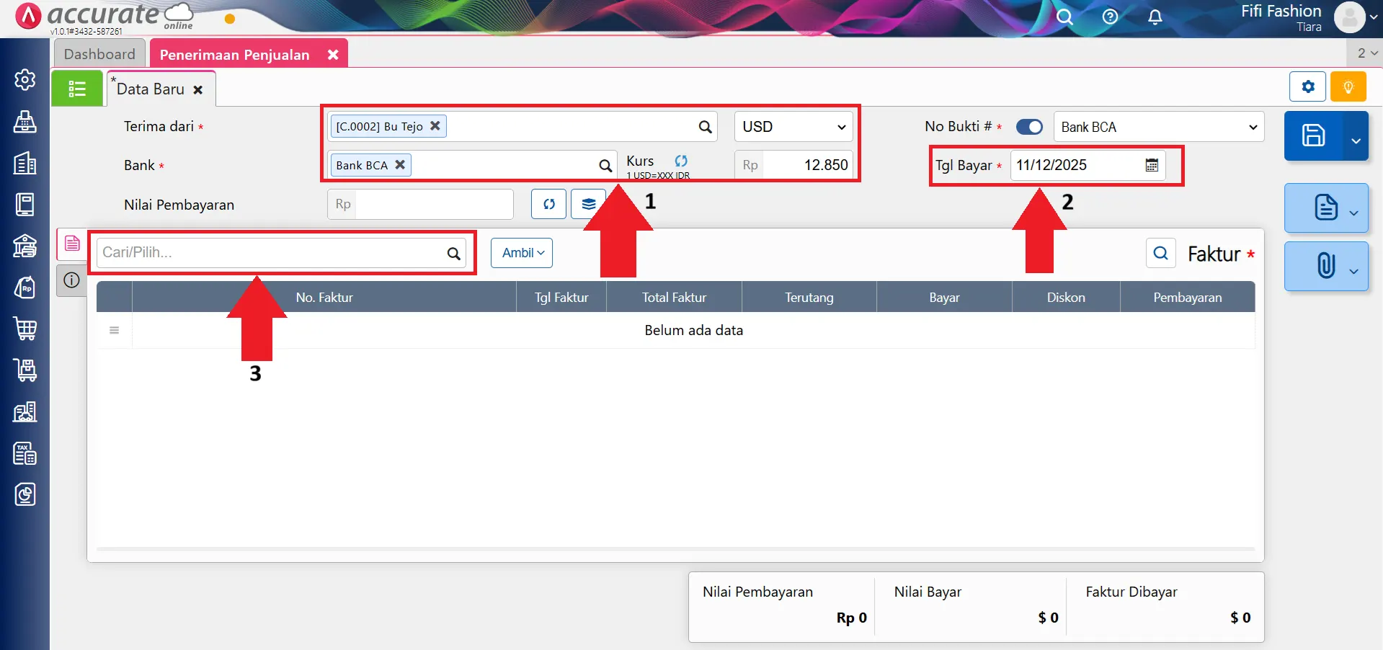
Task: Open the calendar picker for Tgl Bayar
Action: (x=1152, y=165)
